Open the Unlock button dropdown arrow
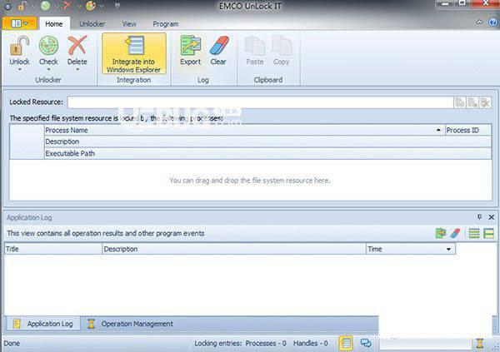 coord(19,69)
